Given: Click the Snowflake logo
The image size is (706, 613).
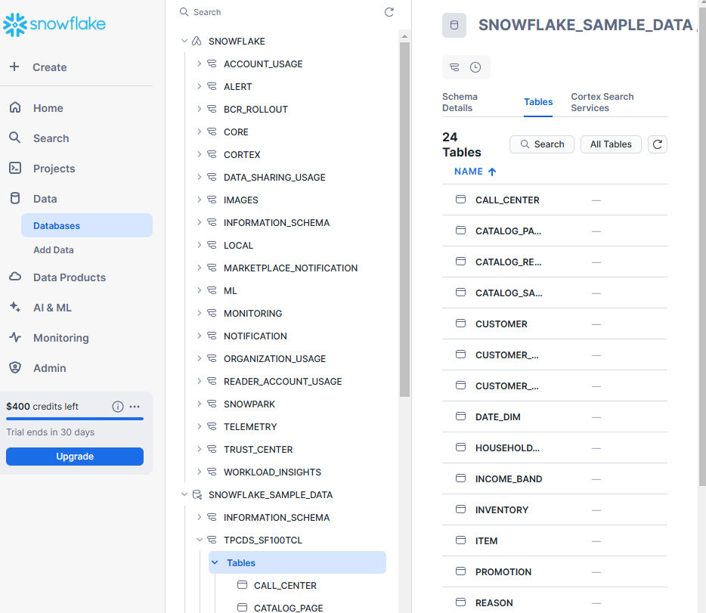Looking at the screenshot, I should [x=54, y=24].
